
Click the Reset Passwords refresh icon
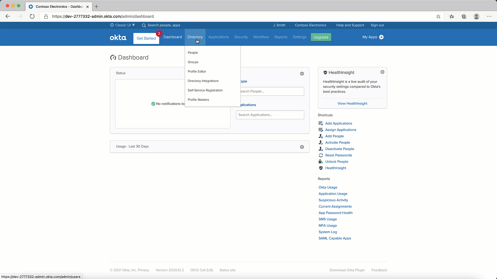pos(321,155)
